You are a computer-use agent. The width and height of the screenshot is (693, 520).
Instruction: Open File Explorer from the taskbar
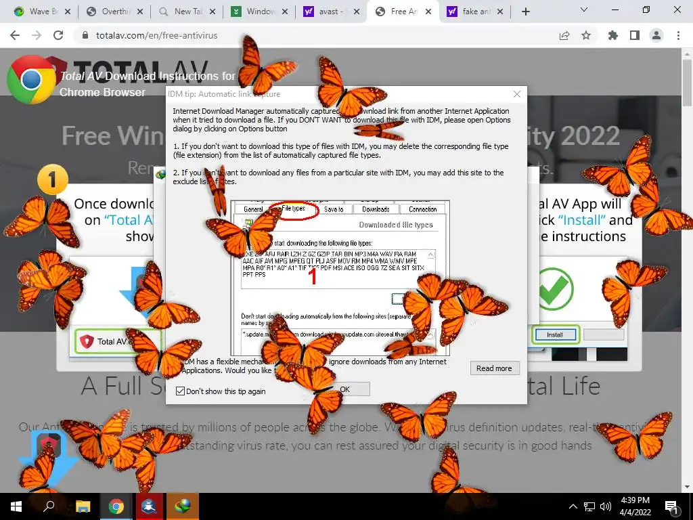click(x=83, y=506)
